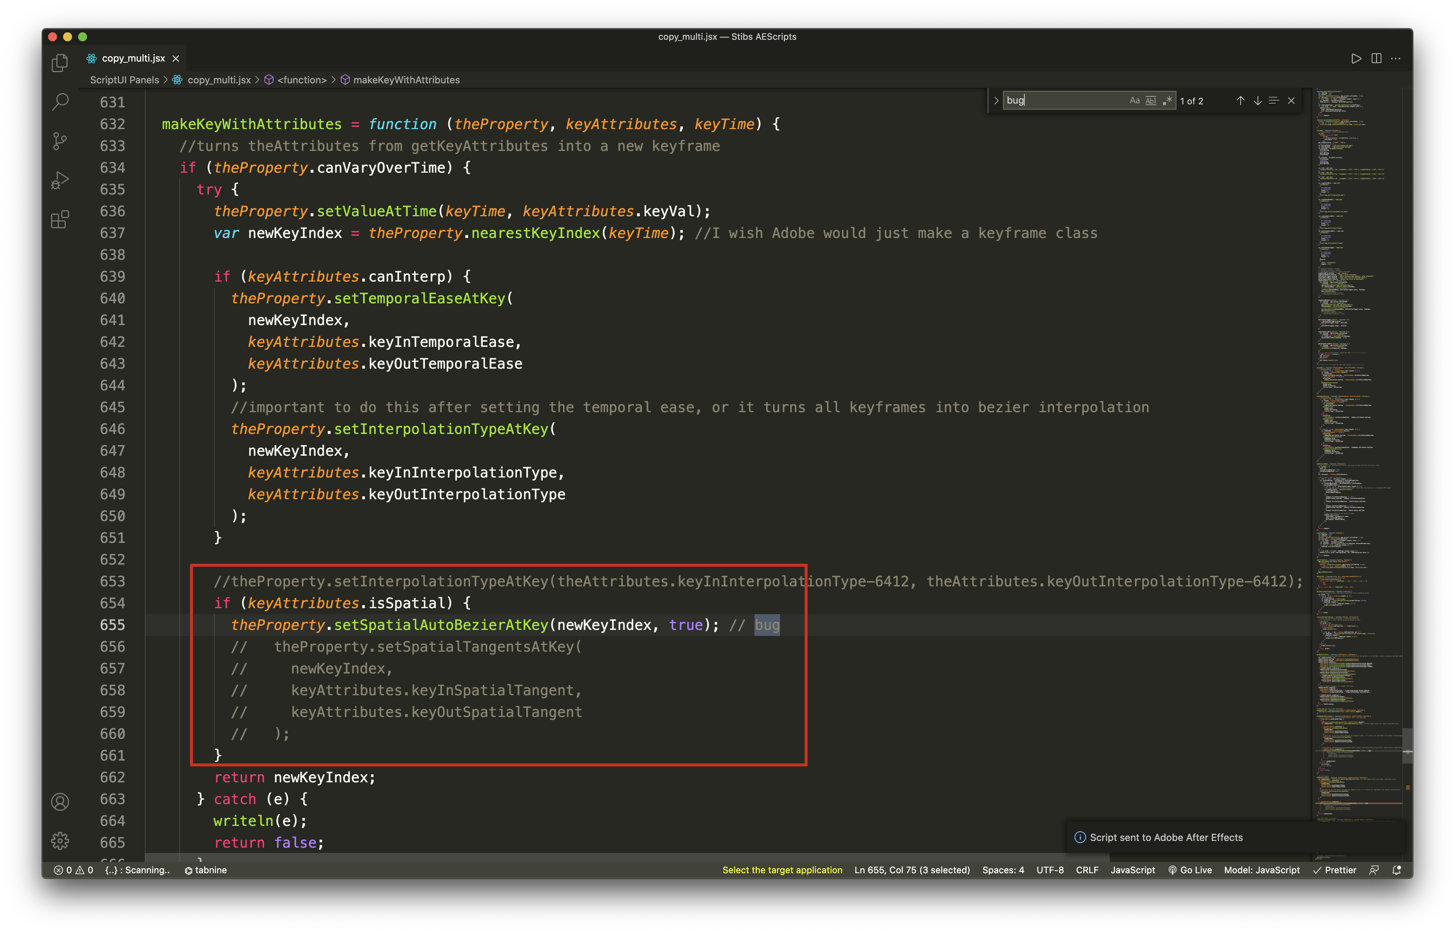Click the Scanning status bar item
Viewport: 1455px width, 934px height.
coord(137,870)
